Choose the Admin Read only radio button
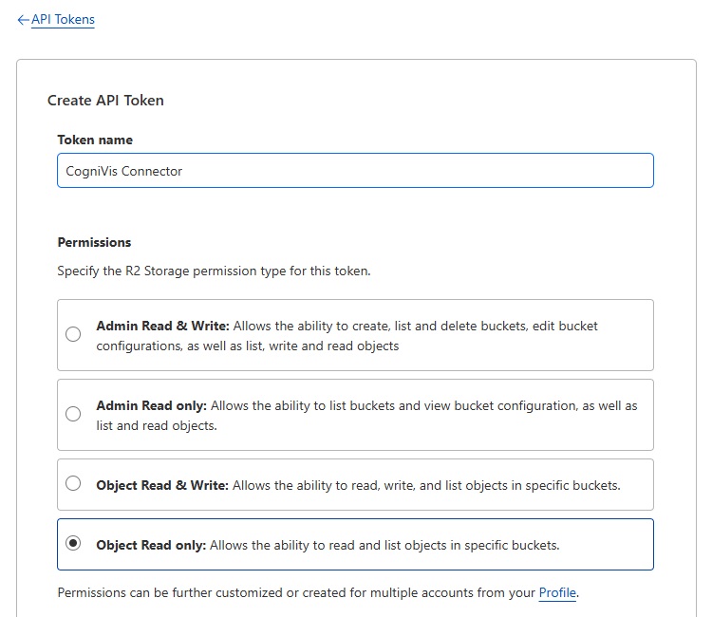Screen dimensions: 712x617 click(73, 414)
